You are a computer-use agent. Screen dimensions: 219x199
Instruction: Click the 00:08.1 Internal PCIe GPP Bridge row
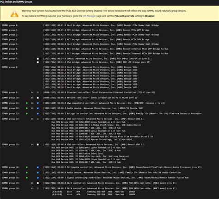pos(106,49)
